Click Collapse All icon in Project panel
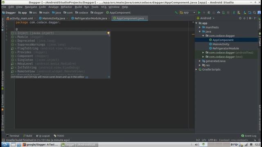262x147 pixels. 244,18
